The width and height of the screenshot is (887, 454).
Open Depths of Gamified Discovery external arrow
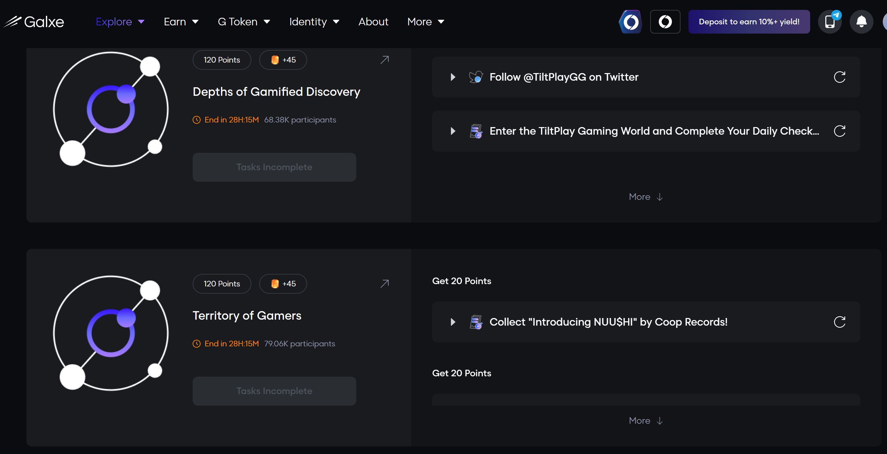pyautogui.click(x=385, y=60)
